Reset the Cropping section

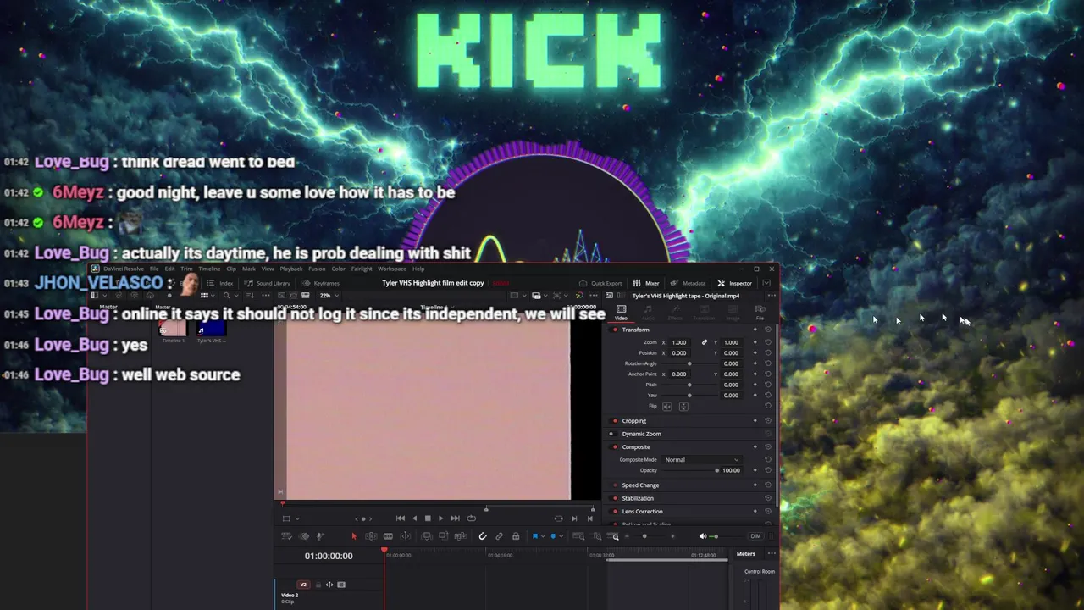(x=768, y=421)
